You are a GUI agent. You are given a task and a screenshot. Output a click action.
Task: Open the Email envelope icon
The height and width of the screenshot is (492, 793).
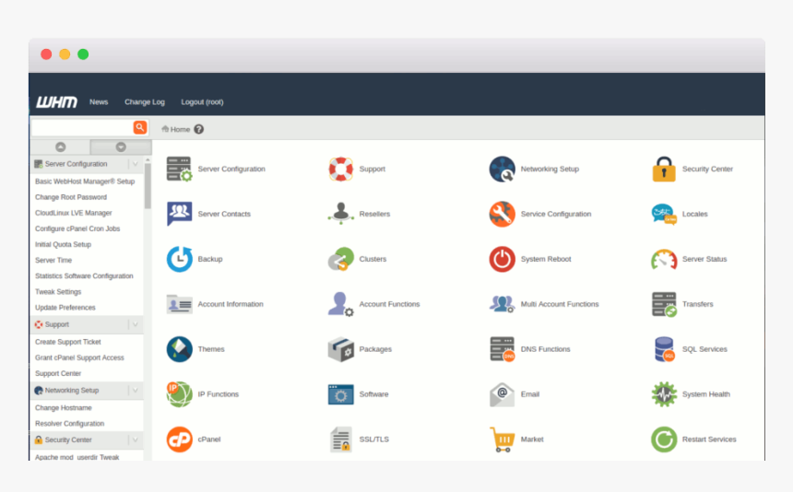click(502, 394)
